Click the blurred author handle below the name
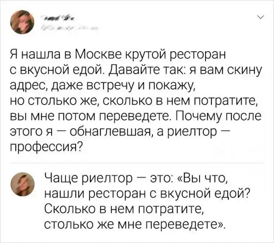 pos(68,28)
